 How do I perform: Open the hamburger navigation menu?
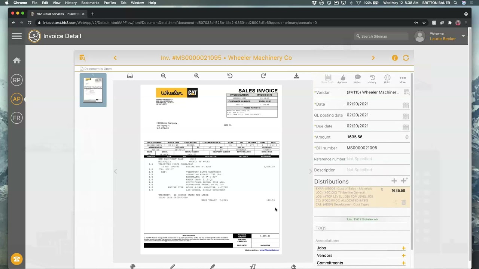16,36
